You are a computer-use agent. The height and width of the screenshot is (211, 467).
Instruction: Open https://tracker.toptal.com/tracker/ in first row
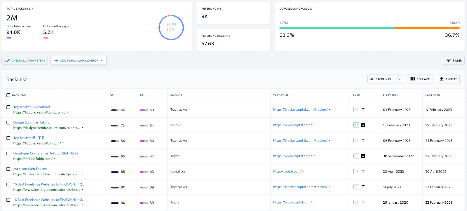pos(300,110)
